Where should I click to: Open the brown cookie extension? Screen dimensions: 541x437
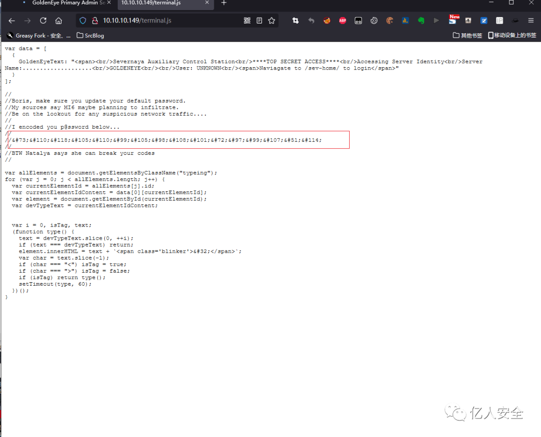point(390,21)
